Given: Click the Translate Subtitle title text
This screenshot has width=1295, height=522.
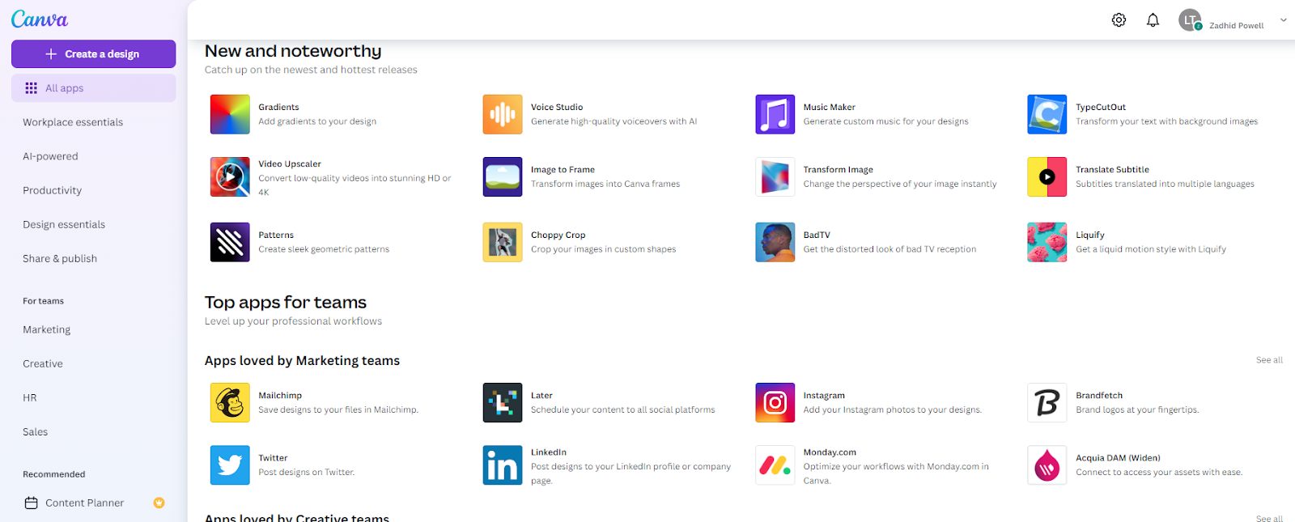Looking at the screenshot, I should [x=1112, y=169].
